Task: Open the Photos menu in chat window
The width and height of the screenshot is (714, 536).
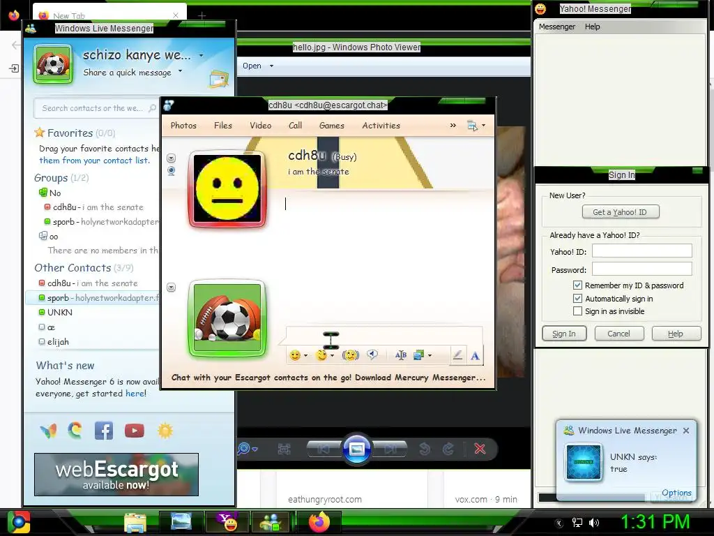Action: point(183,126)
